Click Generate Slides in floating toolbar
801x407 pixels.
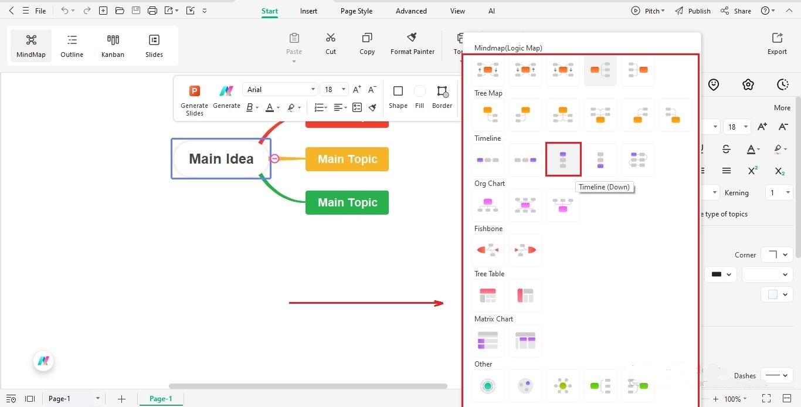pyautogui.click(x=194, y=100)
